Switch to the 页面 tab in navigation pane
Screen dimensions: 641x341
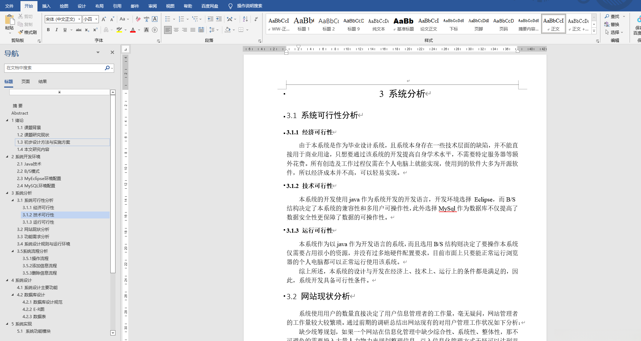pos(25,81)
